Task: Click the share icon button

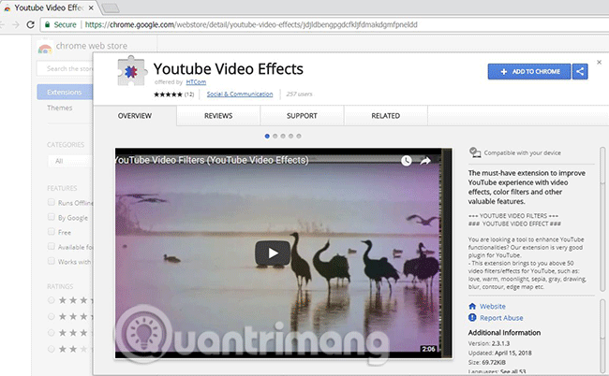Action: tap(580, 71)
